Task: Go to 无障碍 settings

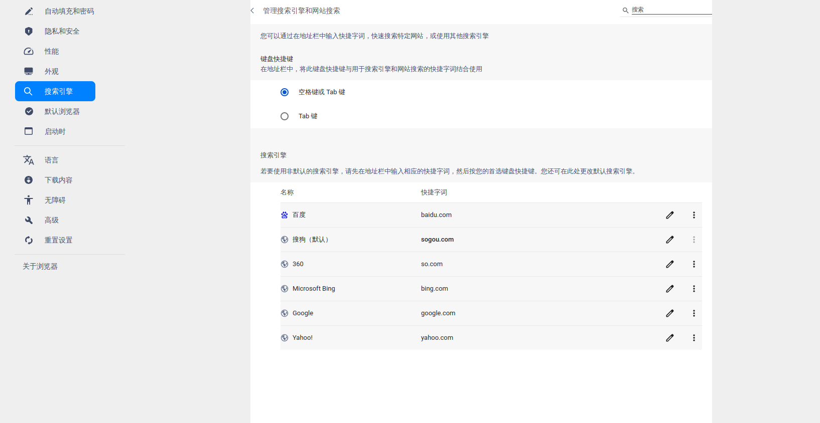Action: 55,200
